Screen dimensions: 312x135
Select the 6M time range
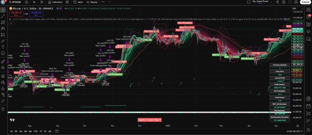[30, 131]
